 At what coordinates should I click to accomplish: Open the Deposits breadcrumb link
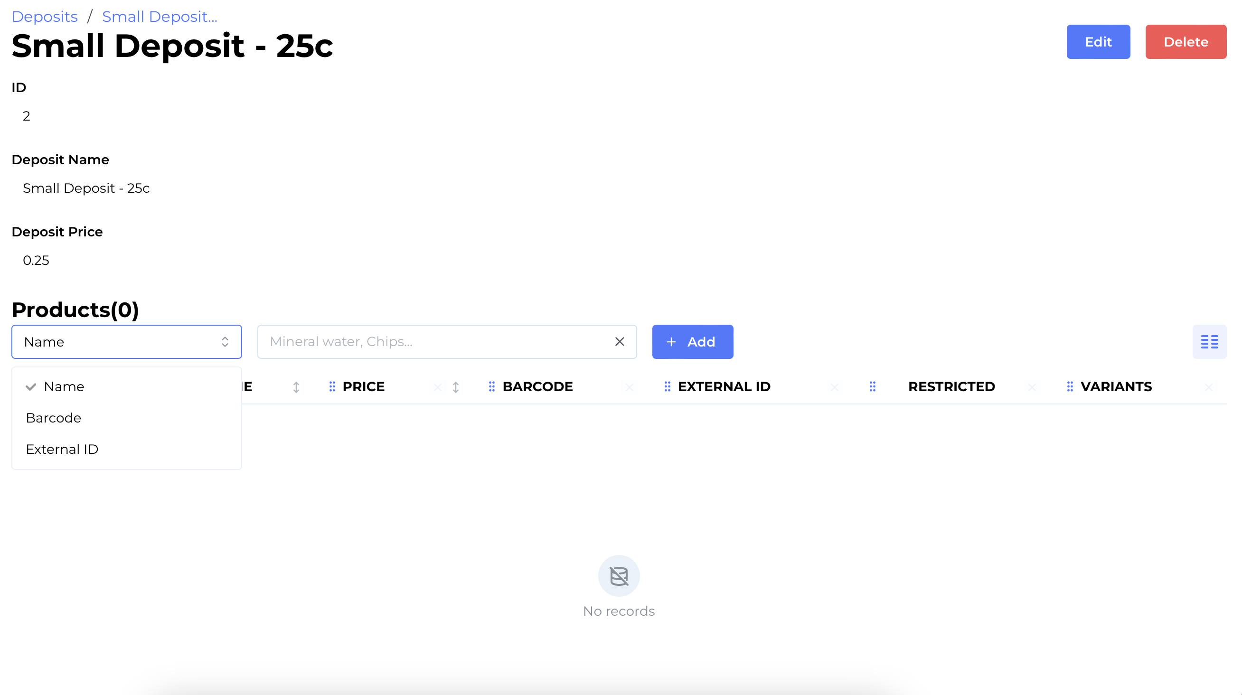[x=44, y=17]
